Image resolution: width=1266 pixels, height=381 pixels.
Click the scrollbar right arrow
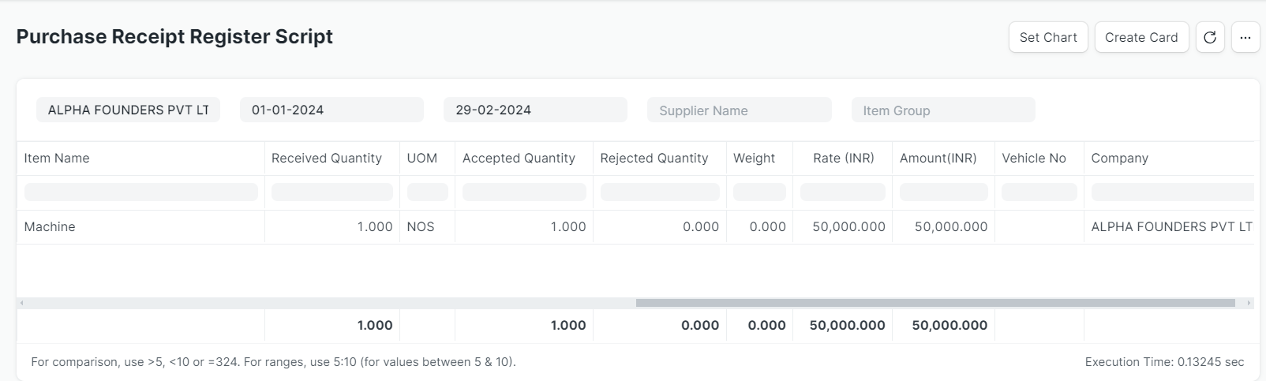click(1249, 303)
